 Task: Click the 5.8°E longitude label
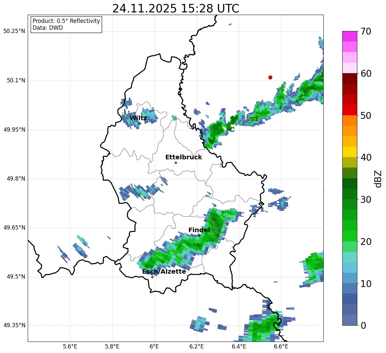(x=112, y=346)
